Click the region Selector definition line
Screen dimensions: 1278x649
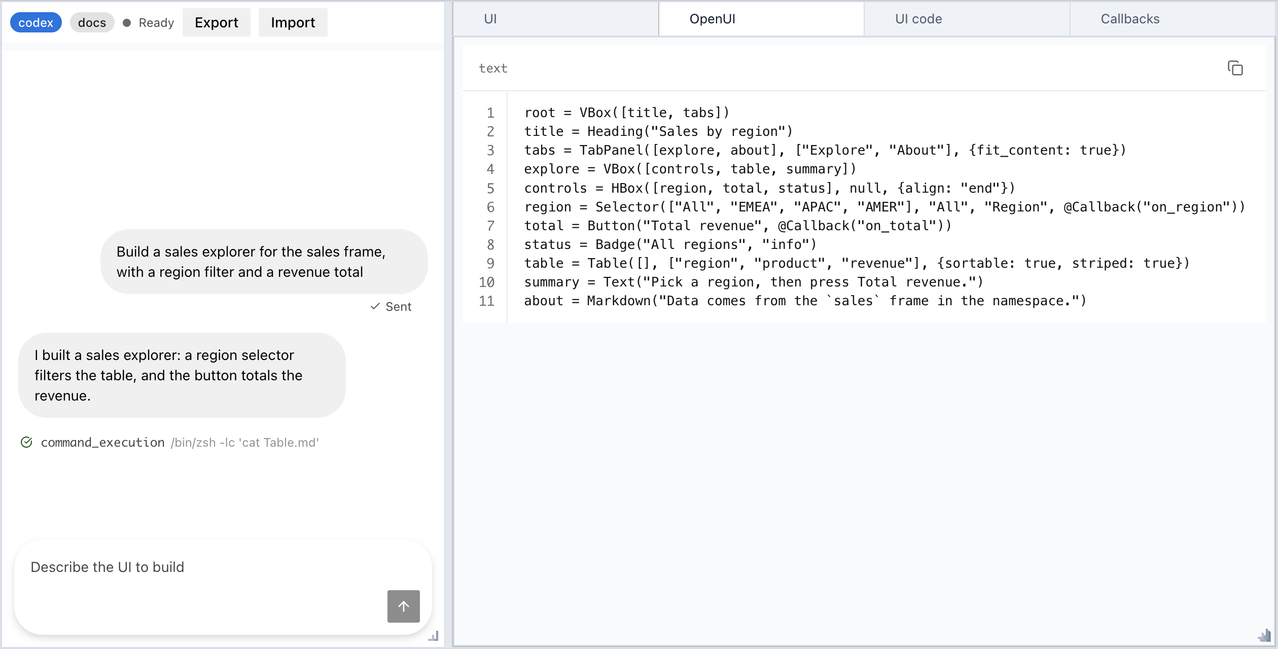pyautogui.click(x=885, y=207)
